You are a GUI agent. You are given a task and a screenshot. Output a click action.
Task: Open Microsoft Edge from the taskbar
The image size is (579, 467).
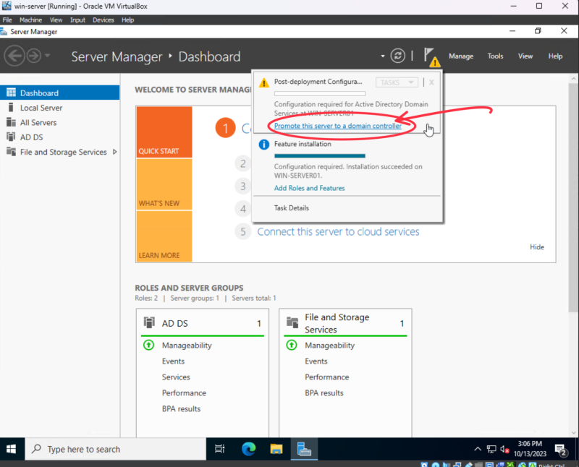coord(248,449)
